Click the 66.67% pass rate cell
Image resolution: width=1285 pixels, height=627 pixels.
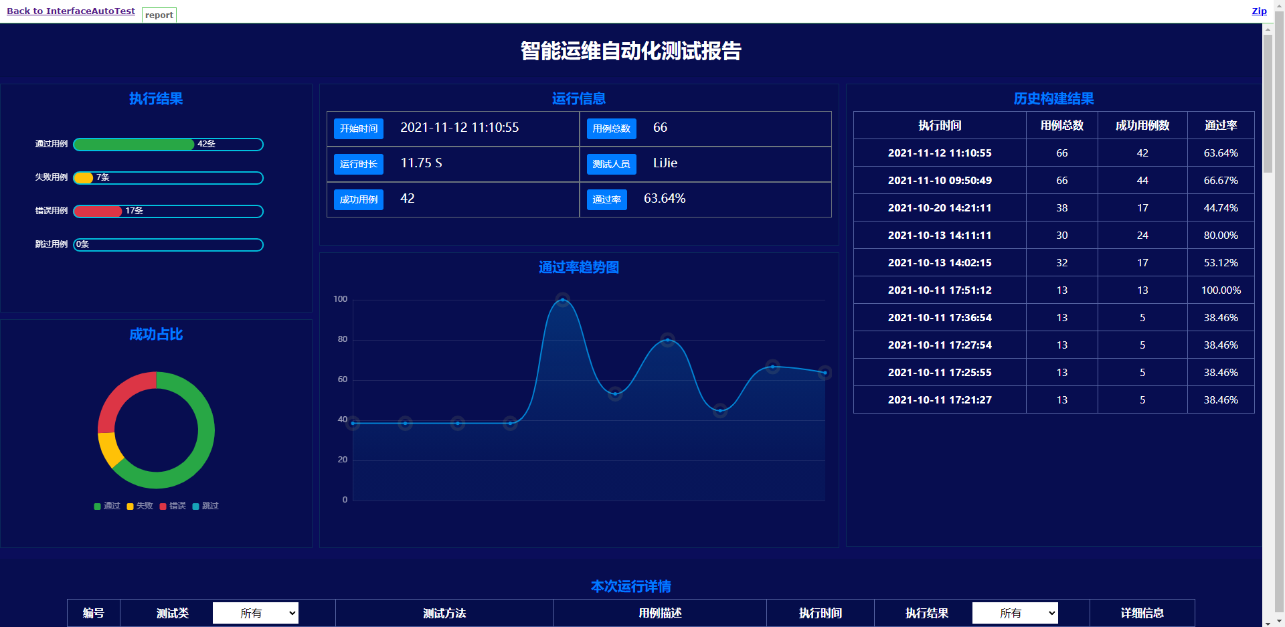pos(1221,181)
